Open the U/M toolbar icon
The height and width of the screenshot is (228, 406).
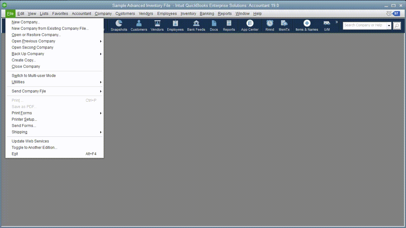click(x=327, y=25)
